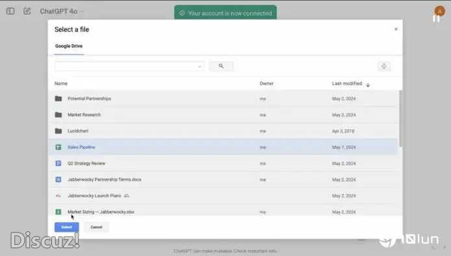Expand the search field options arrow
Screen dimensions: 451x256
coord(200,66)
